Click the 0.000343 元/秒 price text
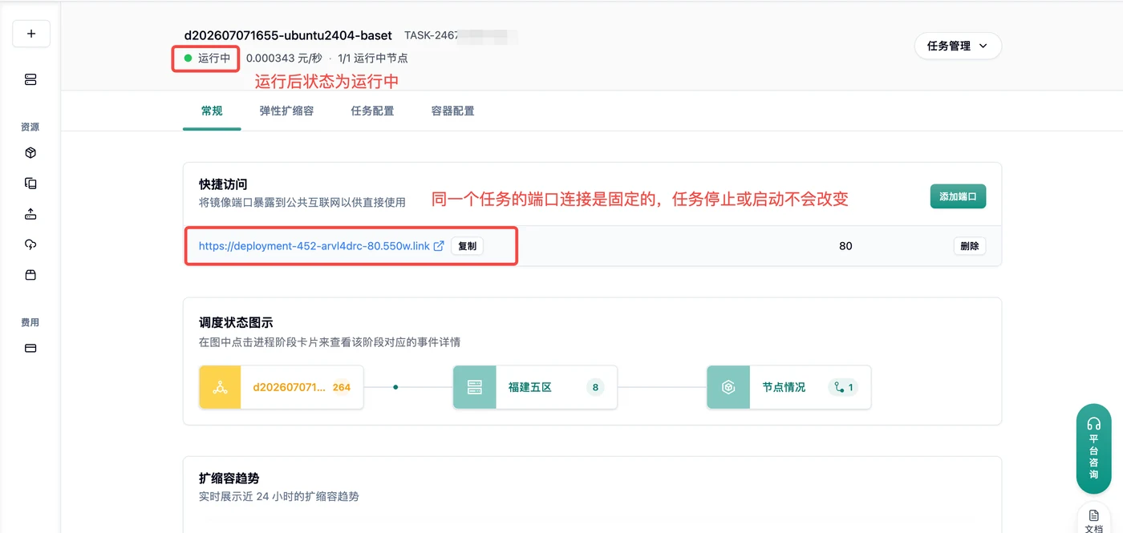The image size is (1123, 533). 284,58
